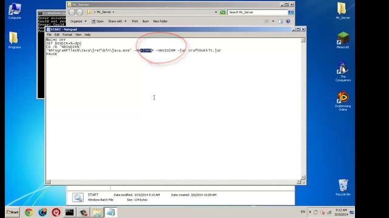This screenshot has height=218, width=389.
Task: Click New folder in Explorer toolbar
Action: (x=160, y=21)
